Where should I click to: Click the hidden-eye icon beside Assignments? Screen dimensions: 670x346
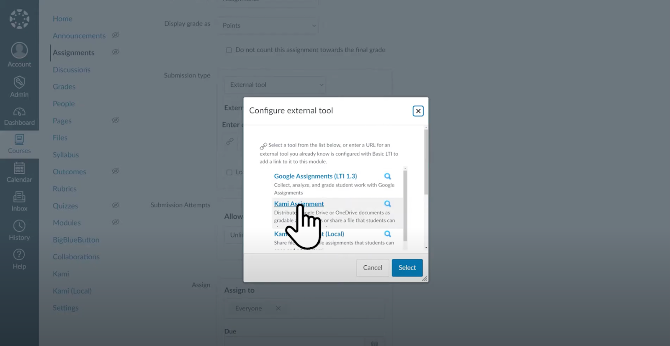click(116, 52)
